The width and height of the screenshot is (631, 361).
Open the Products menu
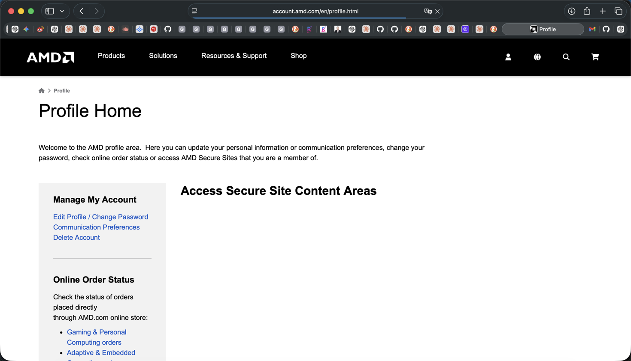click(111, 56)
